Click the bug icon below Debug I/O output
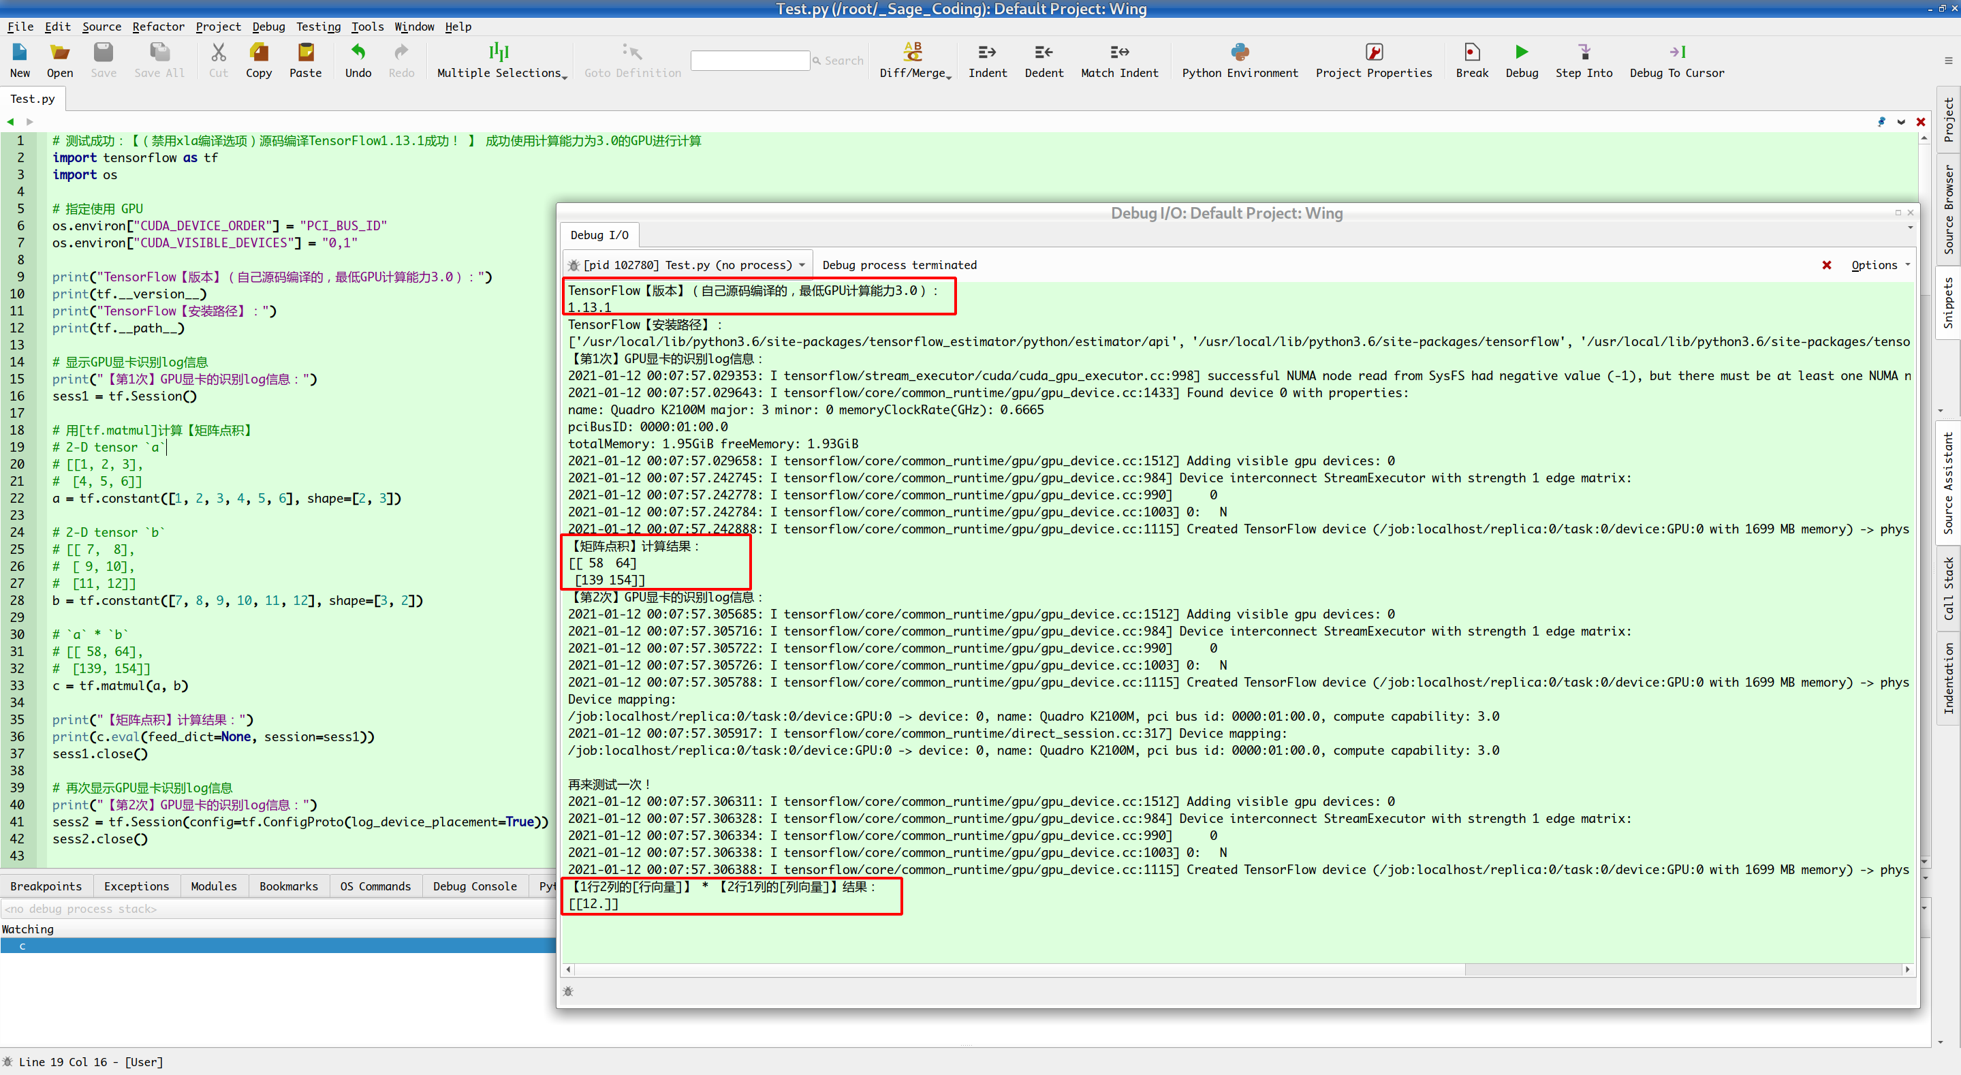The height and width of the screenshot is (1075, 1961). pyautogui.click(x=568, y=991)
